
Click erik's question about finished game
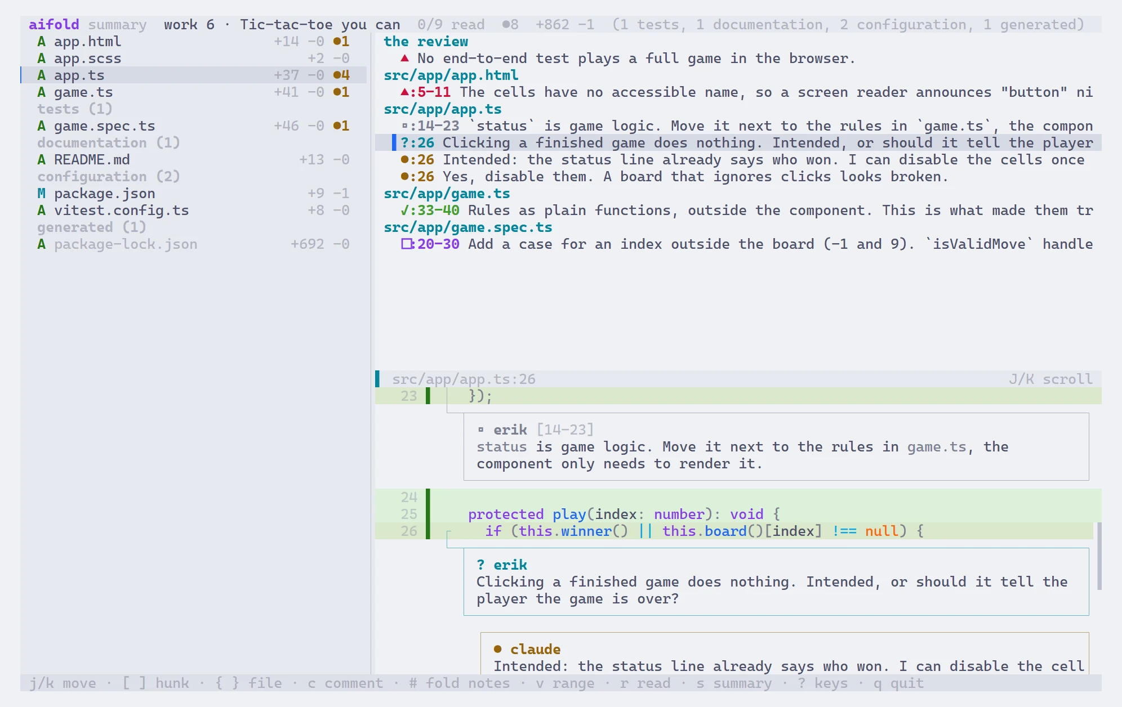(776, 582)
